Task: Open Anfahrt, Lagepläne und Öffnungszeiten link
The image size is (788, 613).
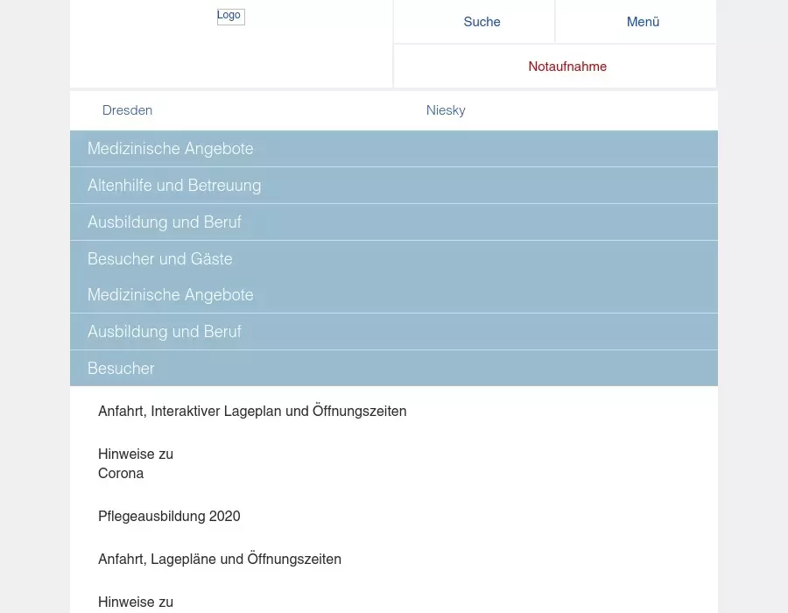Action: tap(220, 559)
